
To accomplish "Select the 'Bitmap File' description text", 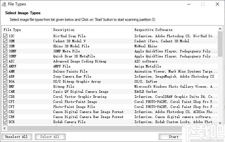I will click(64, 86).
